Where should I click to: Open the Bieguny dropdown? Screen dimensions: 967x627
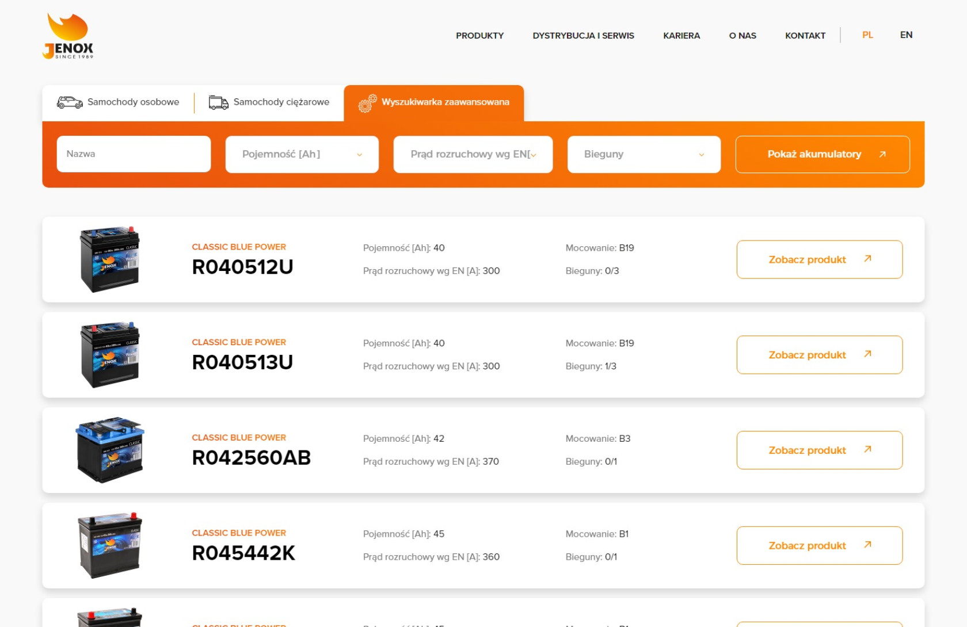(644, 154)
